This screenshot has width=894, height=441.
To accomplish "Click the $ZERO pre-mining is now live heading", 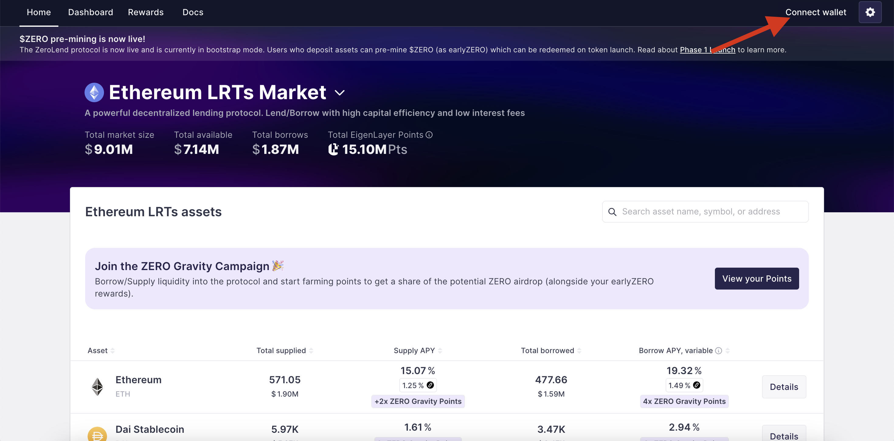I will pos(82,39).
